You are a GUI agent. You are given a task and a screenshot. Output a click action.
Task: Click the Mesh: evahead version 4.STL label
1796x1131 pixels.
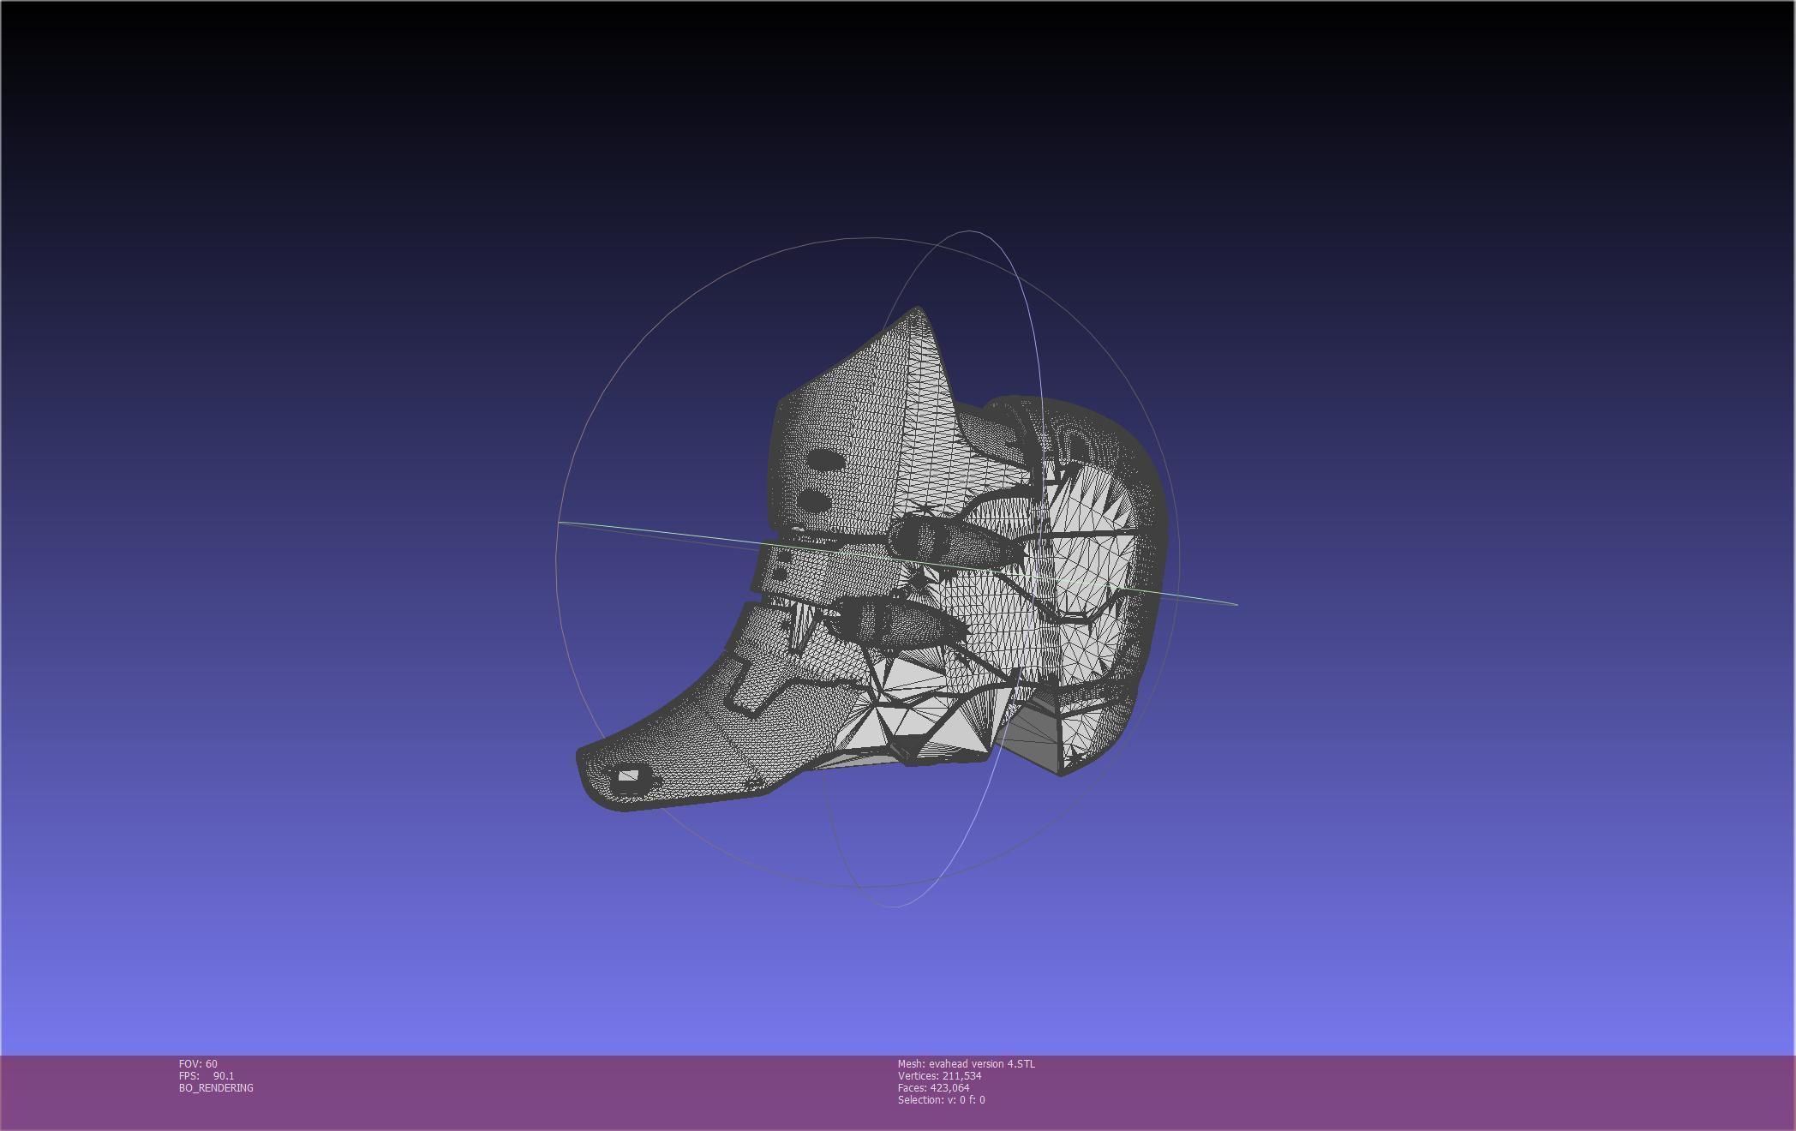(966, 1063)
